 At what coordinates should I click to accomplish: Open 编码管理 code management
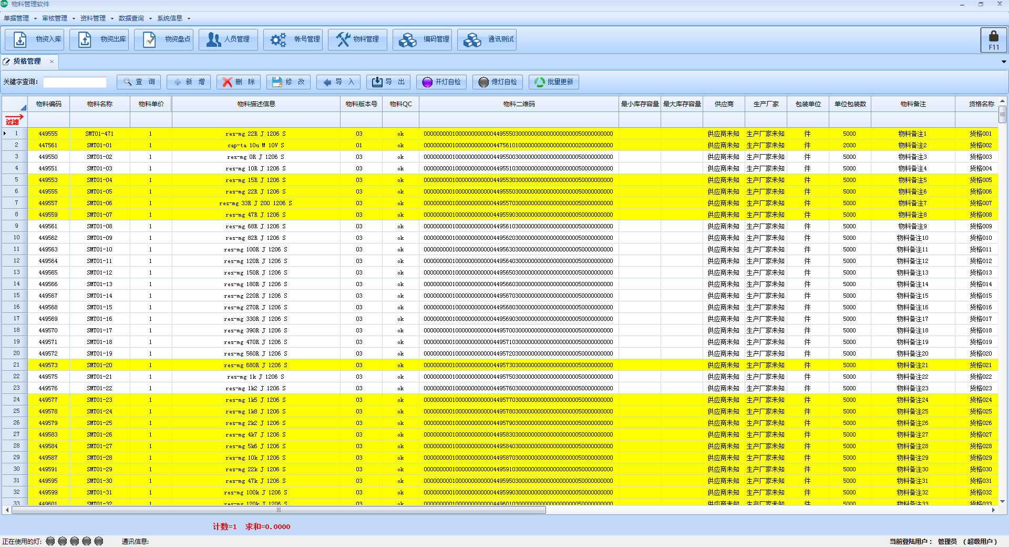tap(423, 39)
